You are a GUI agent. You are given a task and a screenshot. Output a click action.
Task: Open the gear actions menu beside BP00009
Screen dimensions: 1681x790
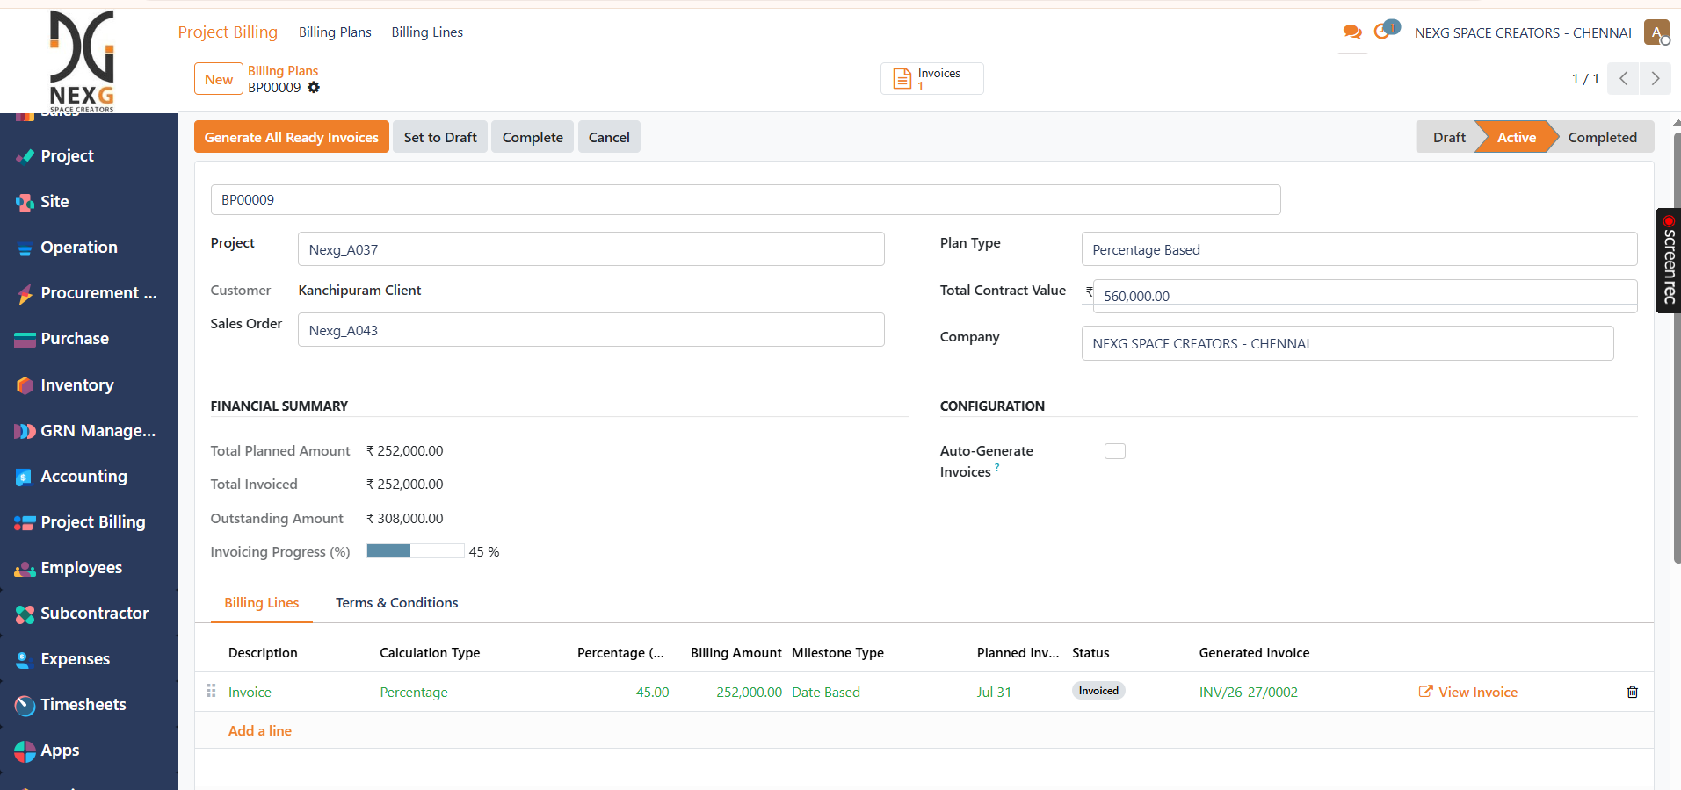point(314,88)
